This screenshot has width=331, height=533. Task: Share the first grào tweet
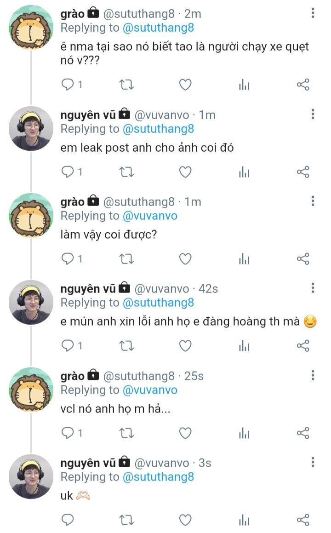point(303,85)
